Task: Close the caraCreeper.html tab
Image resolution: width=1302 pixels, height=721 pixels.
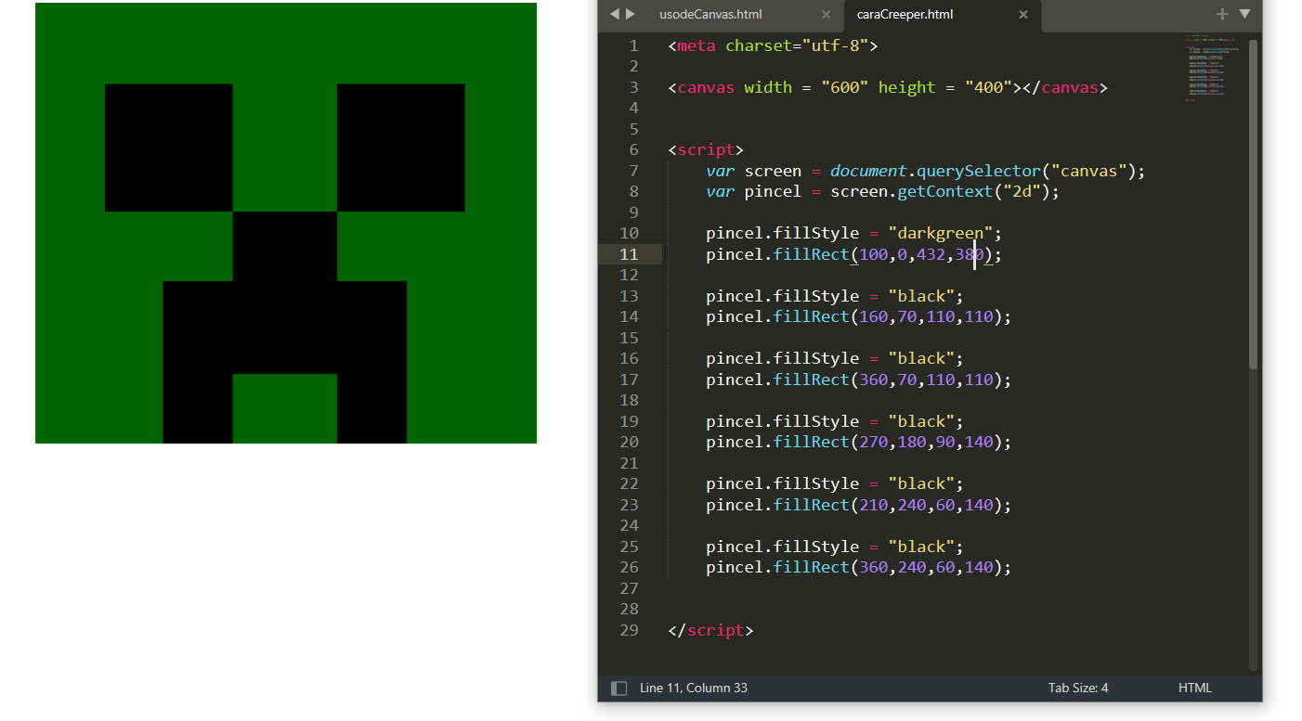Action: pos(1023,15)
